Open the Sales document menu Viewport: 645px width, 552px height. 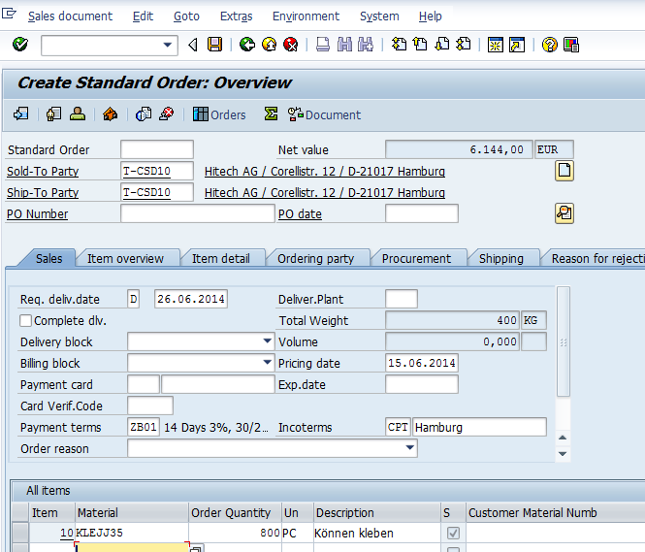(70, 16)
